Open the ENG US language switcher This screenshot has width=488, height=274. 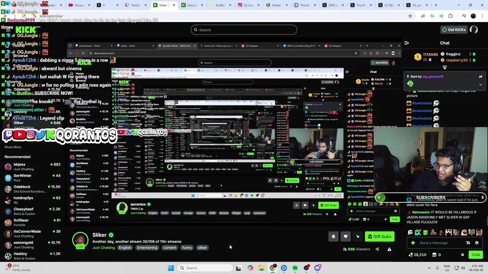click(x=447, y=268)
